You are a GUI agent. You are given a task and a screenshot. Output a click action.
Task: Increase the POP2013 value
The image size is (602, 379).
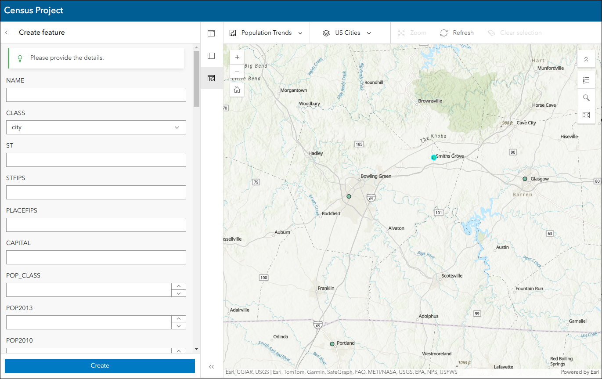[179, 319]
